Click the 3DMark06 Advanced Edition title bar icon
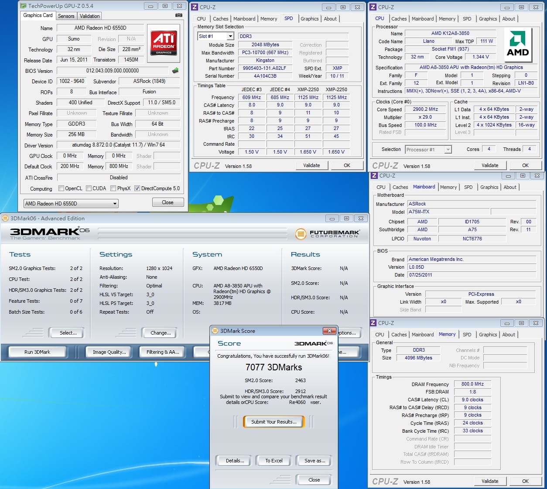This screenshot has width=547, height=489. (5, 219)
